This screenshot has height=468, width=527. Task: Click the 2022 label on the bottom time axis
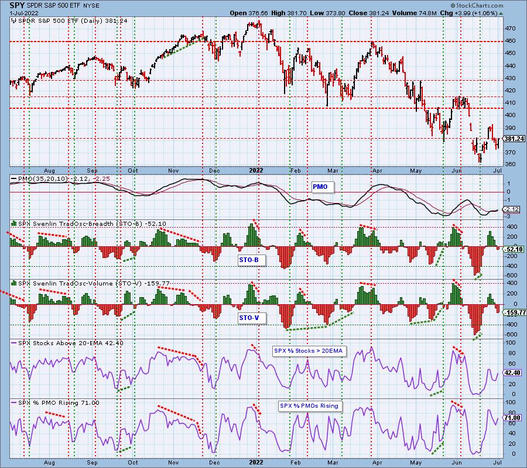tap(256, 462)
